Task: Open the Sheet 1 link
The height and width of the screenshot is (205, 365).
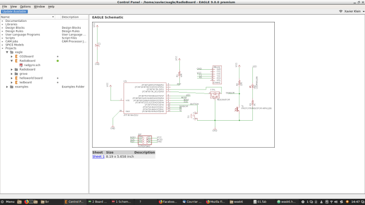Action: 98,157
